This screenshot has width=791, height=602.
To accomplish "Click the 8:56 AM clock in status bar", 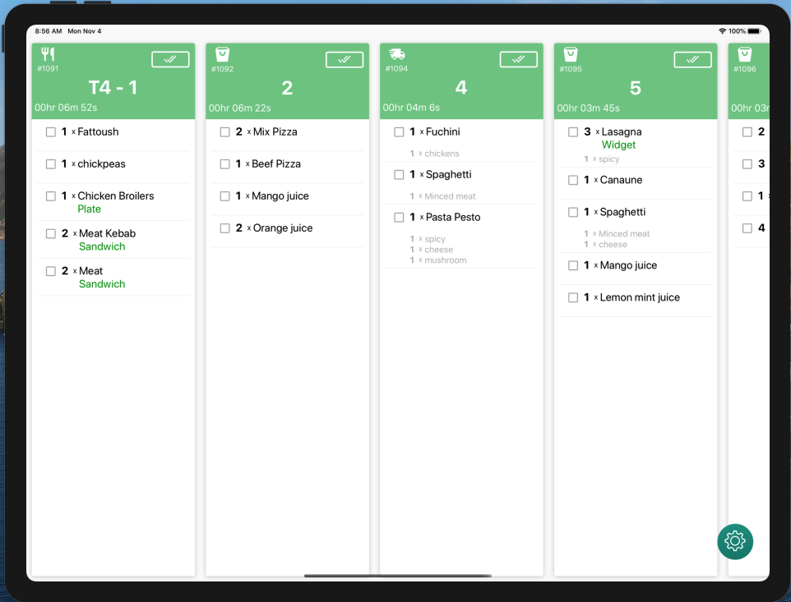I will (x=49, y=31).
